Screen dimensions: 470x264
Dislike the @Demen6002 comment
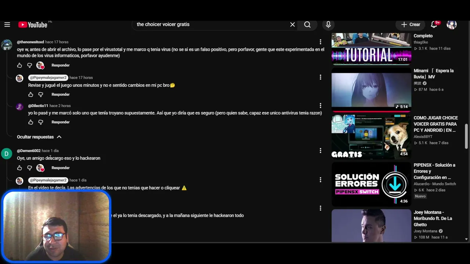click(x=30, y=168)
